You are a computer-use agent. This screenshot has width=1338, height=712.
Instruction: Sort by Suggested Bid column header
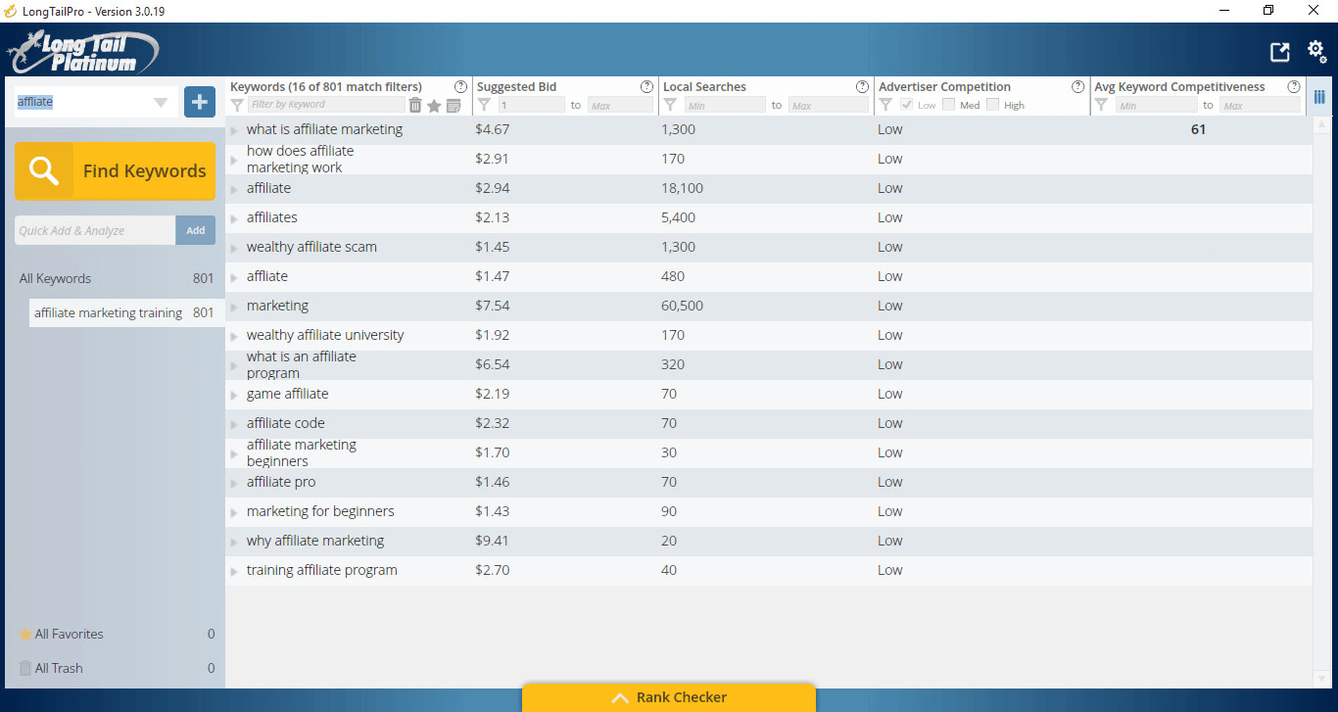[516, 86]
